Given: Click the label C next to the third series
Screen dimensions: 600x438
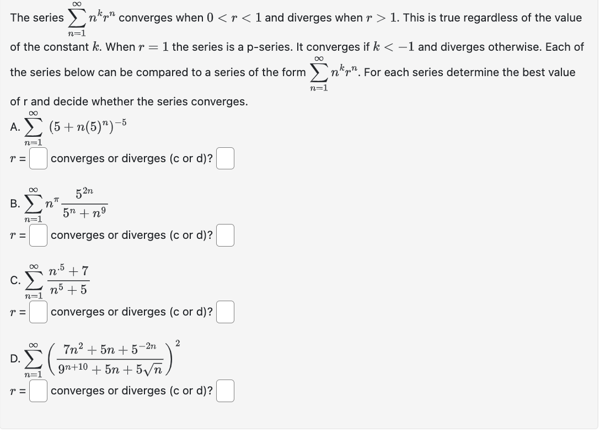Looking at the screenshot, I should [x=14, y=280].
